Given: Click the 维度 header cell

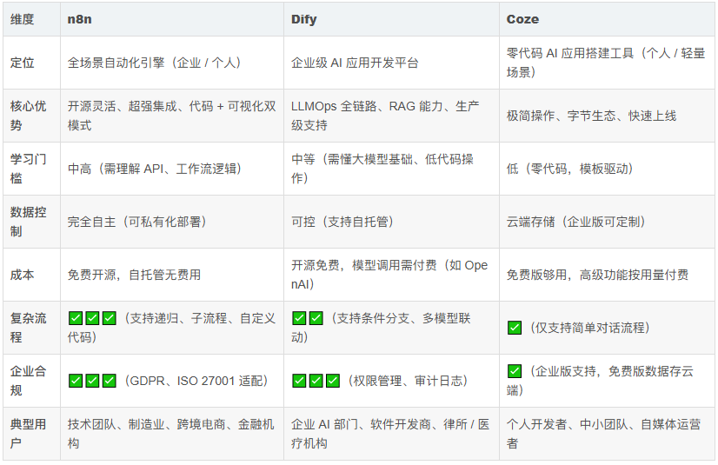Looking at the screenshot, I should point(31,19).
